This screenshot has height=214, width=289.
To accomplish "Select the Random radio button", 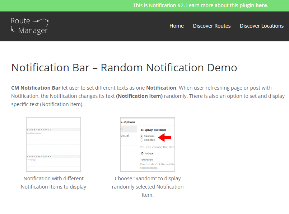I will pyautogui.click(x=141, y=136).
